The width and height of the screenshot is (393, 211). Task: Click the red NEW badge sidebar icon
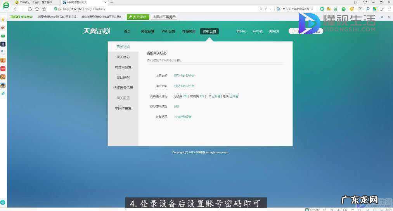[3, 69]
